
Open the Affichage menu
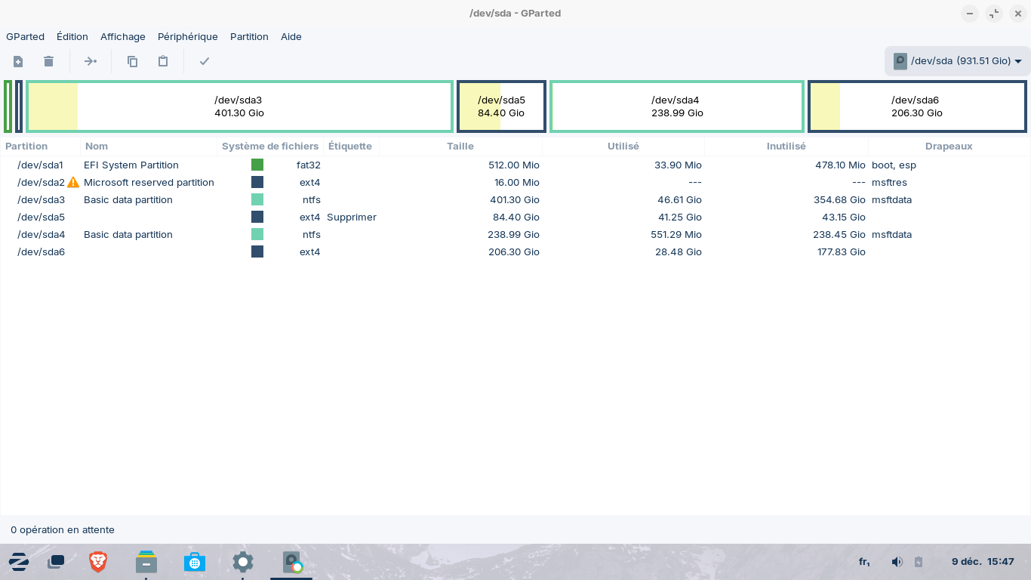(122, 36)
